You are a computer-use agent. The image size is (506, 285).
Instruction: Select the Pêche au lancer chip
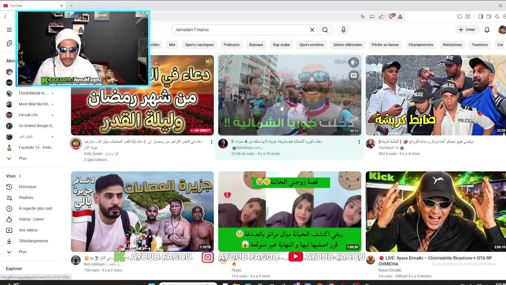[385, 45]
